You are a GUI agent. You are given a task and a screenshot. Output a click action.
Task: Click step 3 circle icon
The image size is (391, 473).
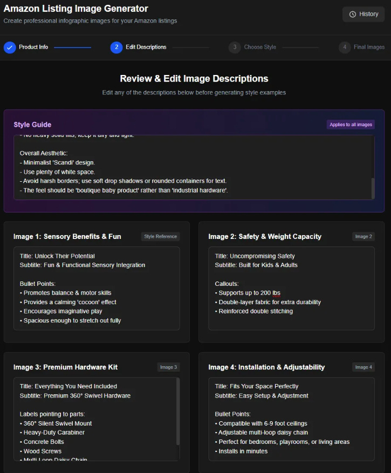(x=235, y=47)
